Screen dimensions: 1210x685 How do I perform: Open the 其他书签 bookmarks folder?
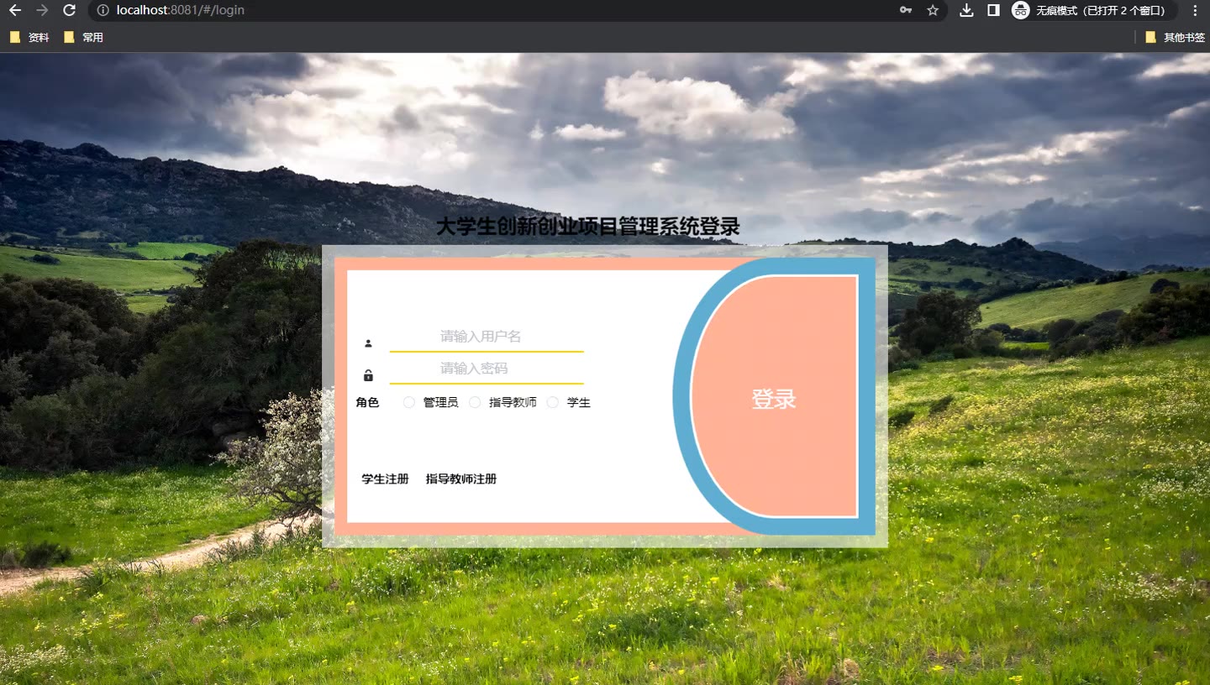click(1175, 37)
